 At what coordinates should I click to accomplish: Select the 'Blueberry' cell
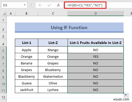[53, 70]
